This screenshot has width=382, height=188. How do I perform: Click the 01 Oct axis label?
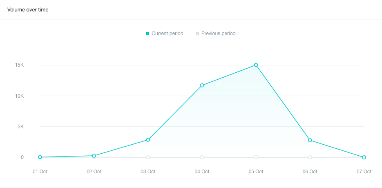pos(40,172)
